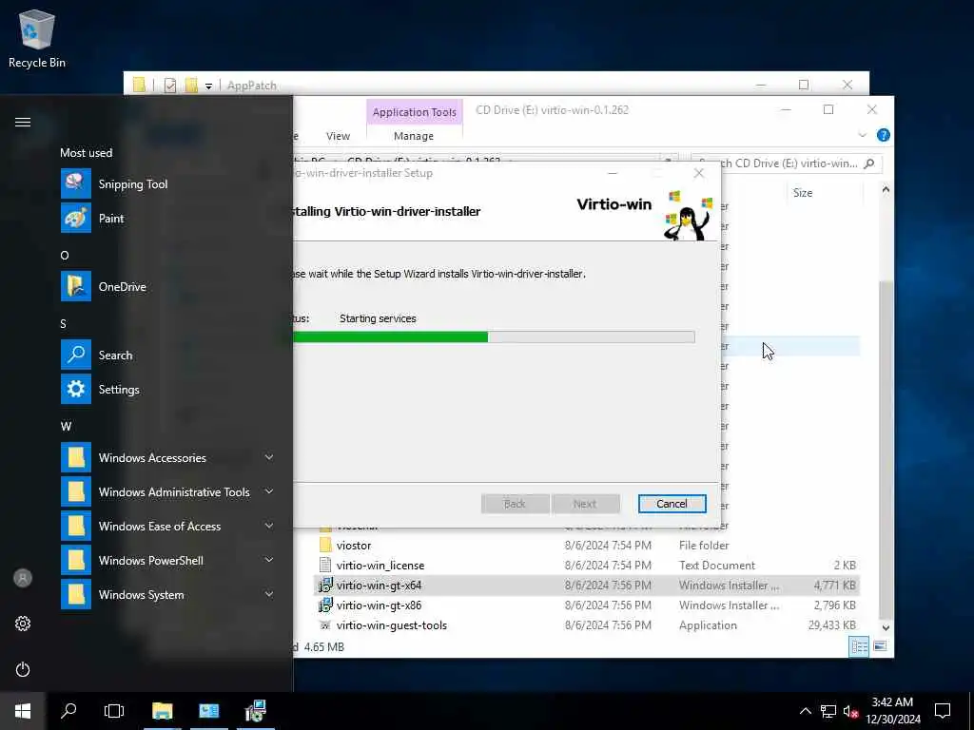
Task: Open File Explorer from taskbar
Action: 162,711
